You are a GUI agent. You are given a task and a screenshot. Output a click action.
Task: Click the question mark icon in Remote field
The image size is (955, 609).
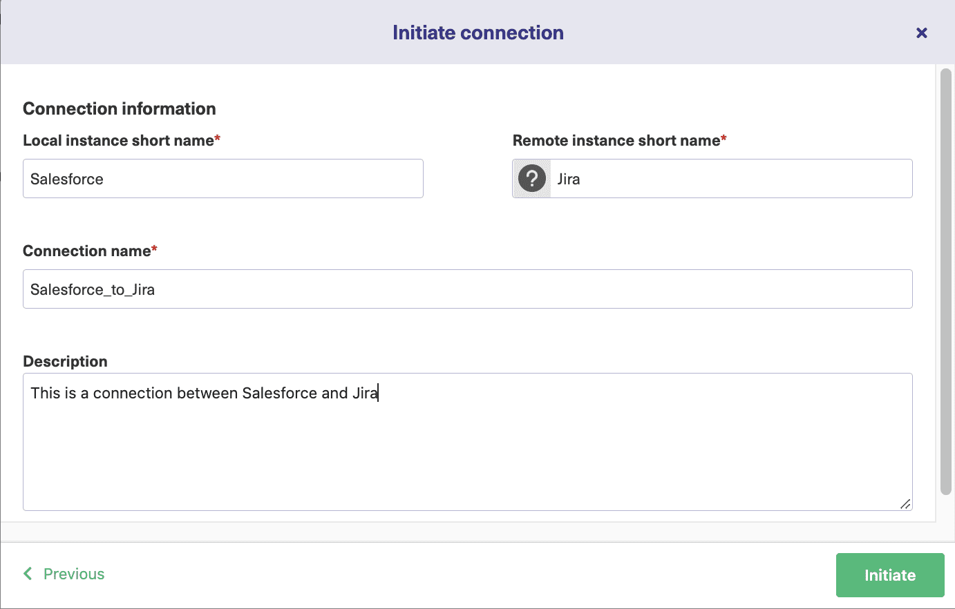click(x=531, y=178)
